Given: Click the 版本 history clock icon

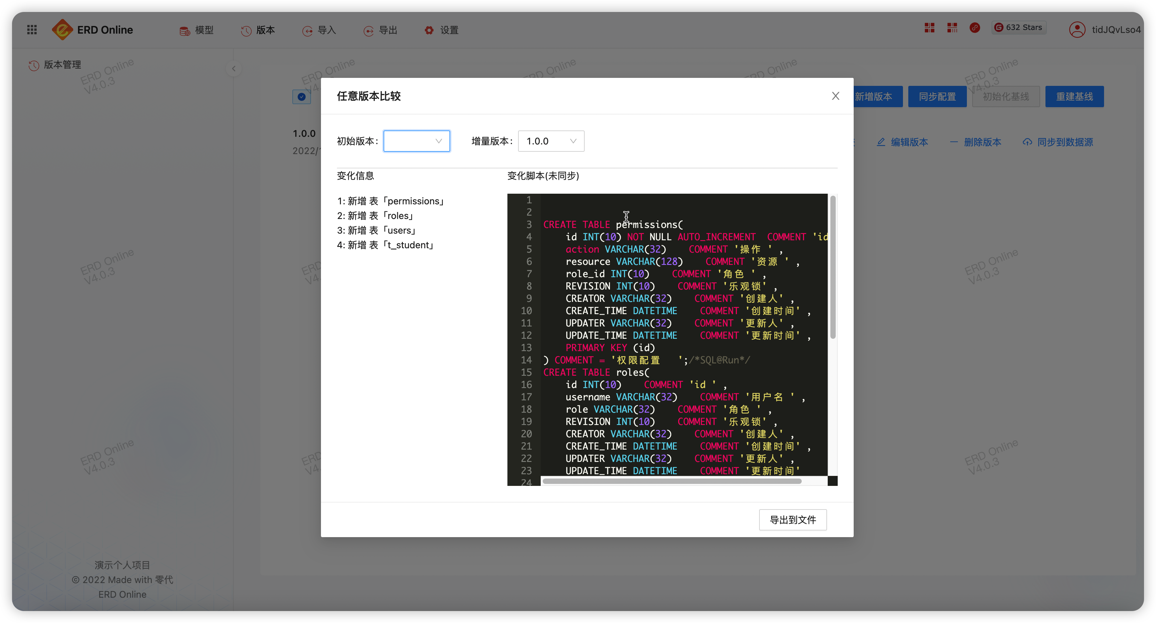Looking at the screenshot, I should pyautogui.click(x=246, y=31).
